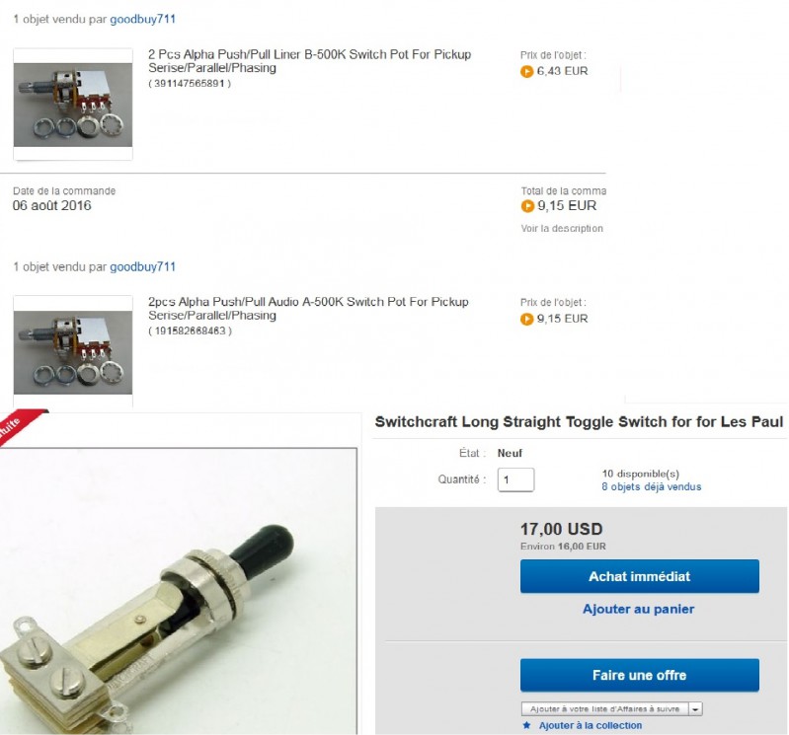Click Ajouter à la collection link
789x735 pixels.
[x=591, y=725]
